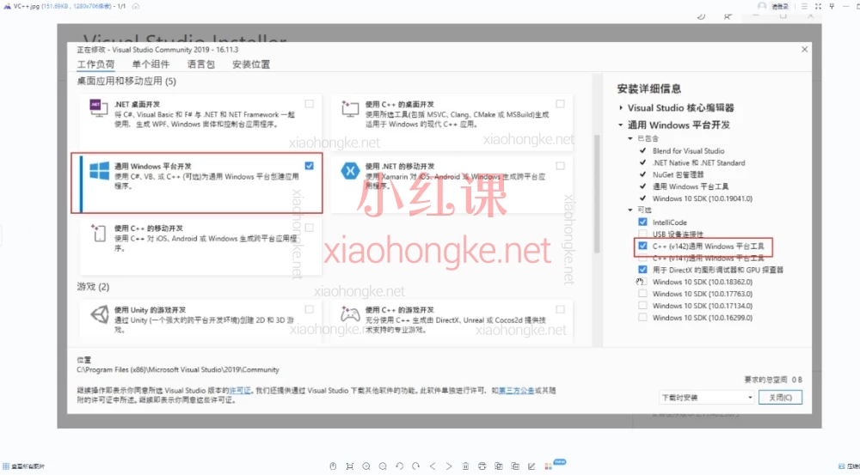Click the Xamarin .NET mobile development icon

tap(350, 171)
